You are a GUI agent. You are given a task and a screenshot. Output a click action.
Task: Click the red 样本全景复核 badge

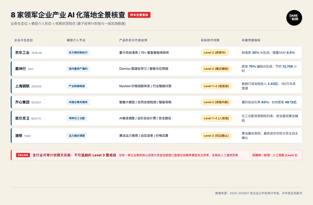coord(139,15)
